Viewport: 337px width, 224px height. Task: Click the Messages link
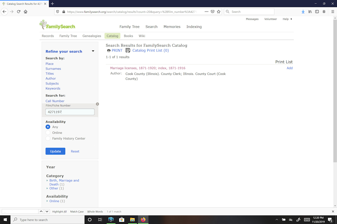coord(252,19)
